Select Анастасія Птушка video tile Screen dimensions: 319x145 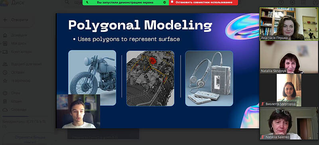click(289, 24)
